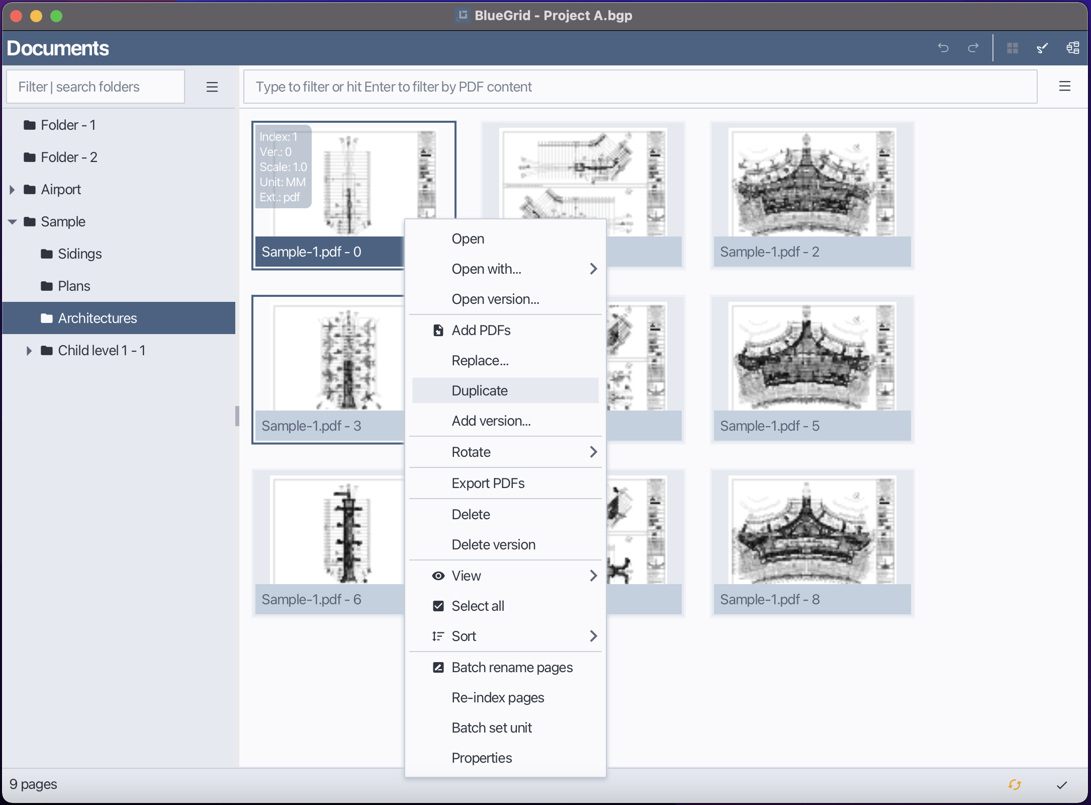This screenshot has height=805, width=1091.
Task: Open View submenu with eye icon
Action: click(x=466, y=576)
